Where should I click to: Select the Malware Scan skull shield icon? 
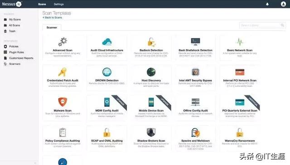coord(63,102)
